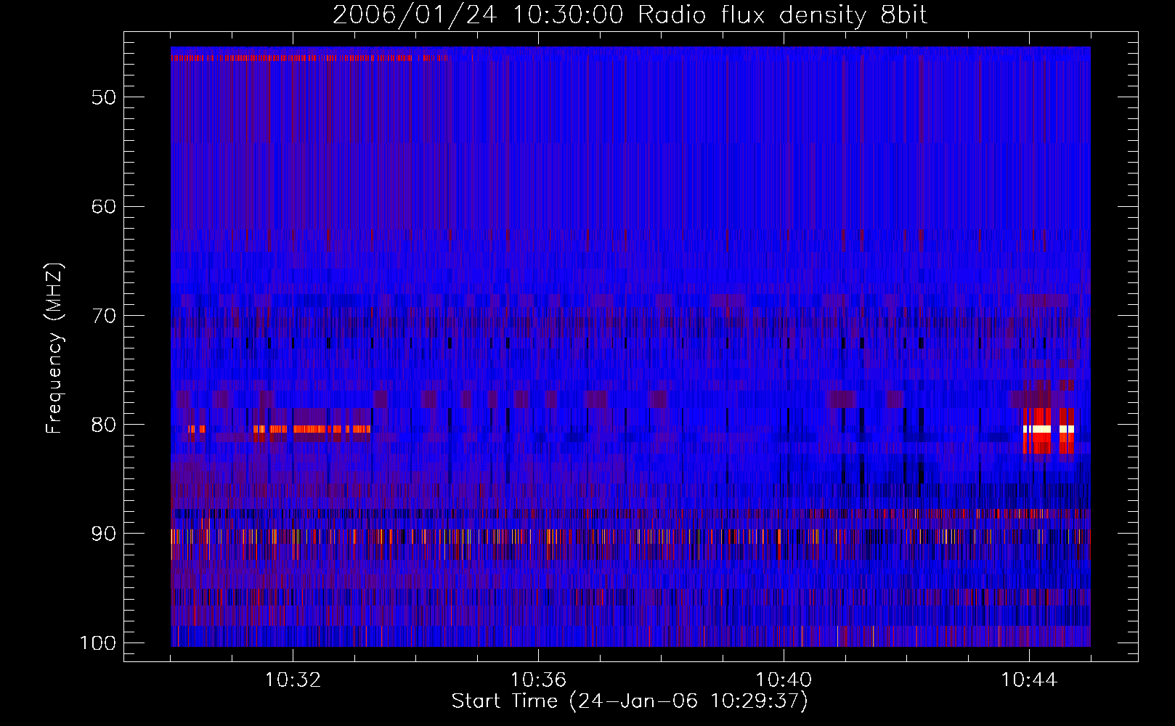Screen dimensions: 1175x726
Task: Click the bright white burst near 80 MHz at 10:44
Action: (1049, 429)
